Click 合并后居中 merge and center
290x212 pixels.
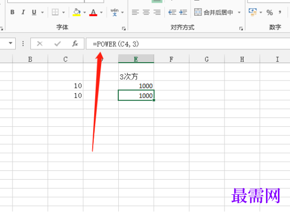214,13
